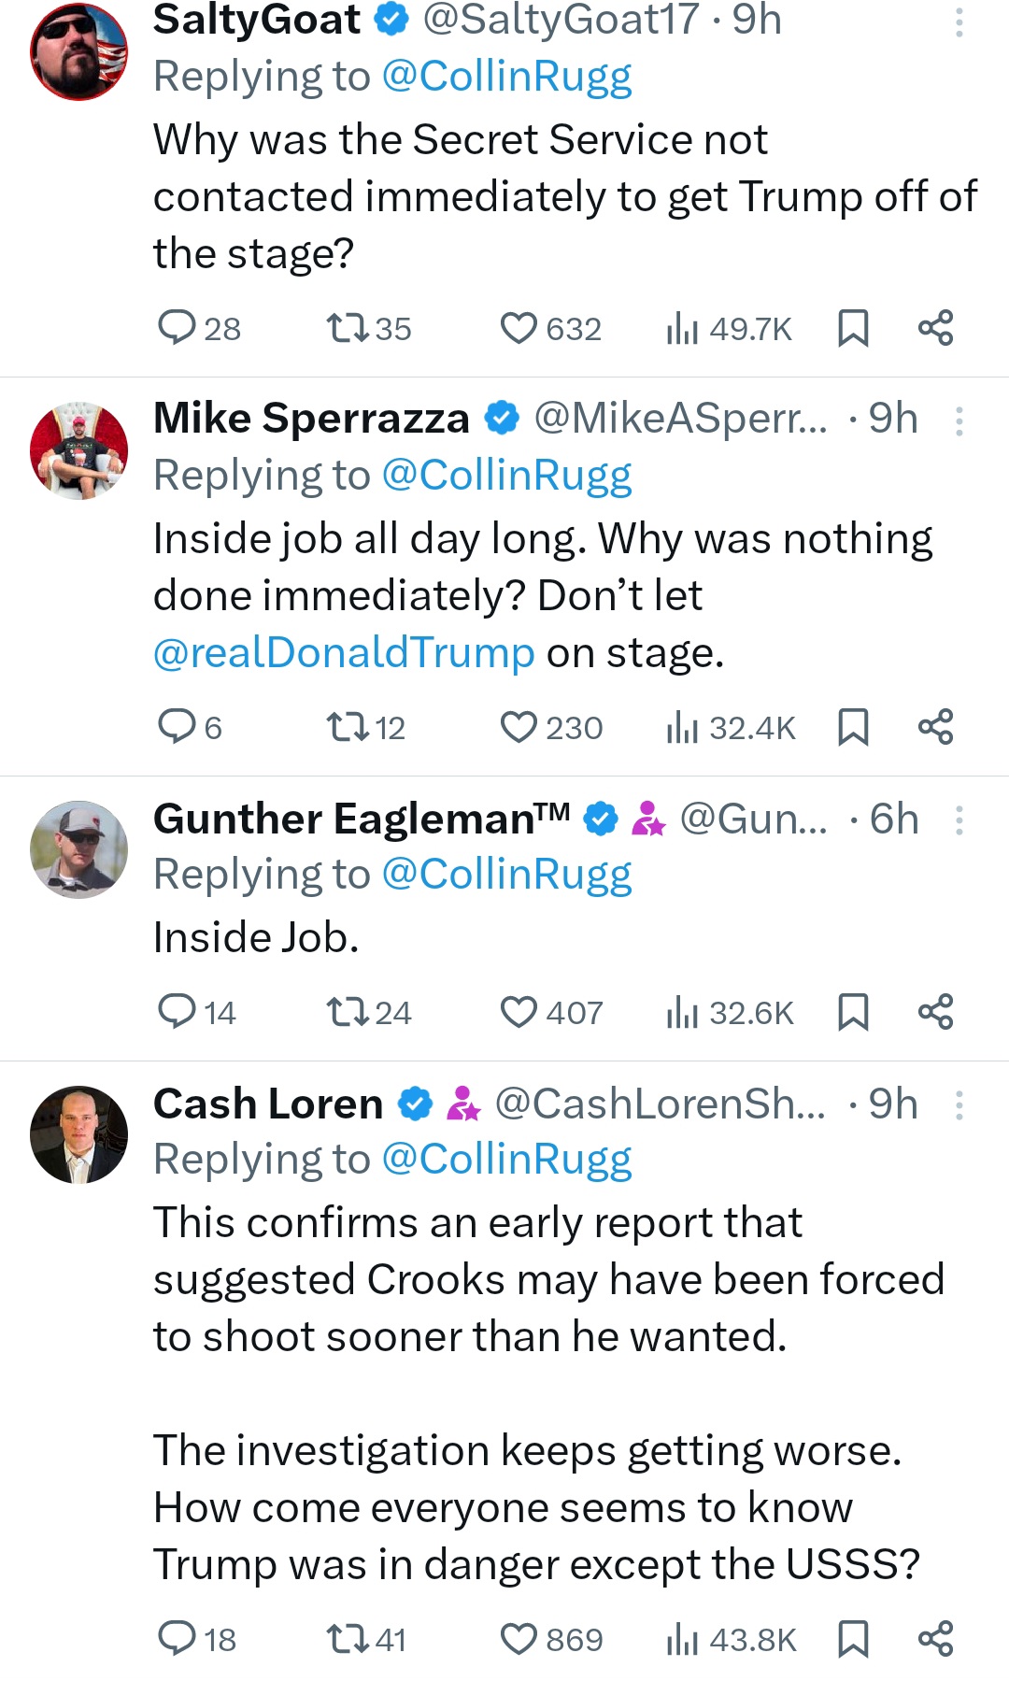Open replies on SaltyGoat's tweet
The width and height of the screenshot is (1009, 1681).
[177, 329]
